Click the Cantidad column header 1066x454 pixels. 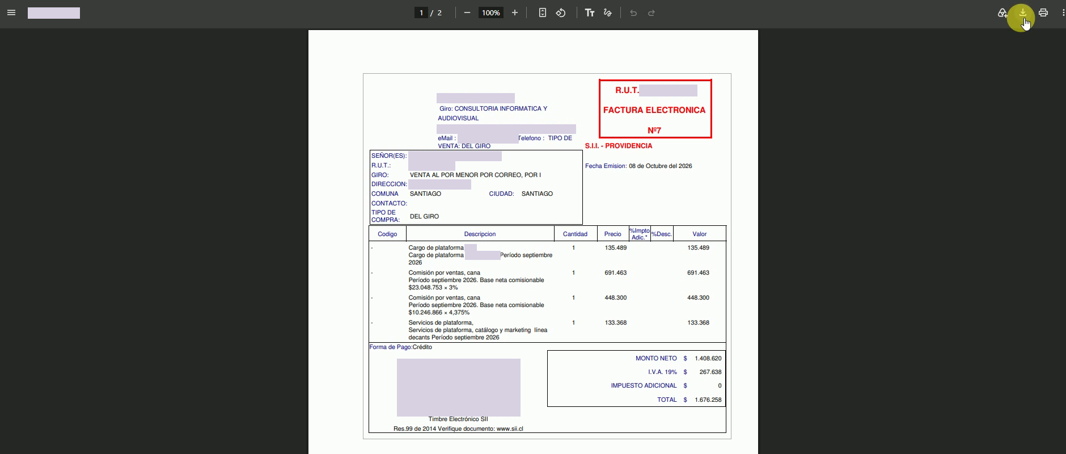[x=575, y=234]
